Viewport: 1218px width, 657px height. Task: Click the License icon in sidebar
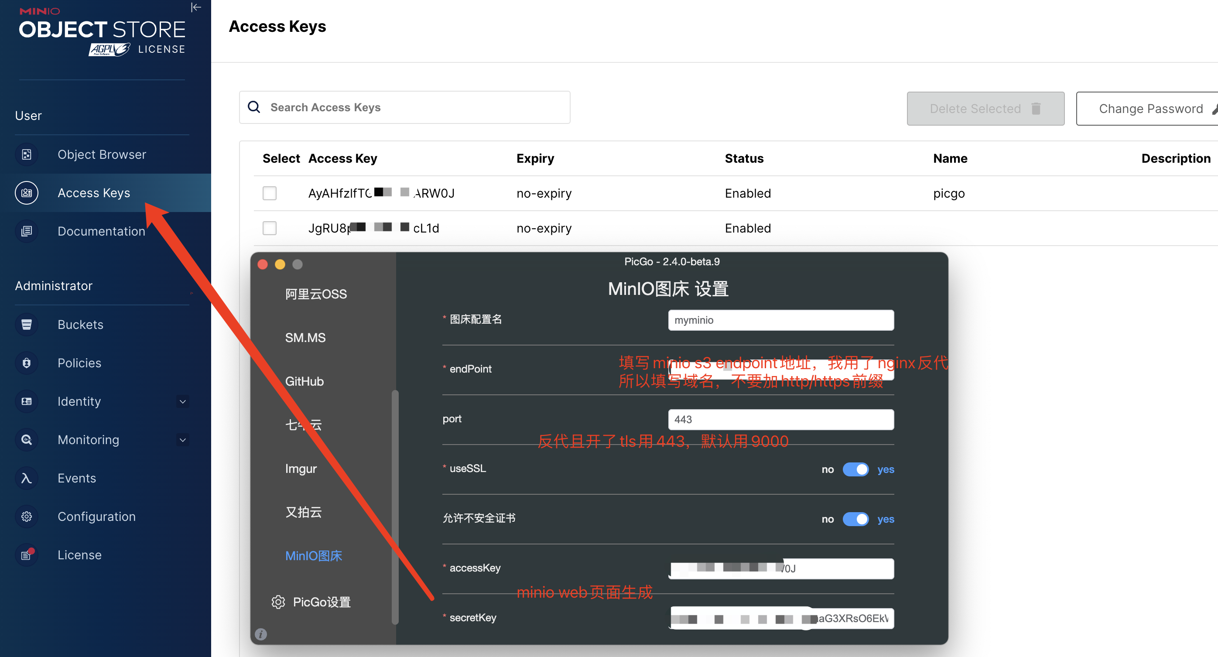pyautogui.click(x=27, y=555)
